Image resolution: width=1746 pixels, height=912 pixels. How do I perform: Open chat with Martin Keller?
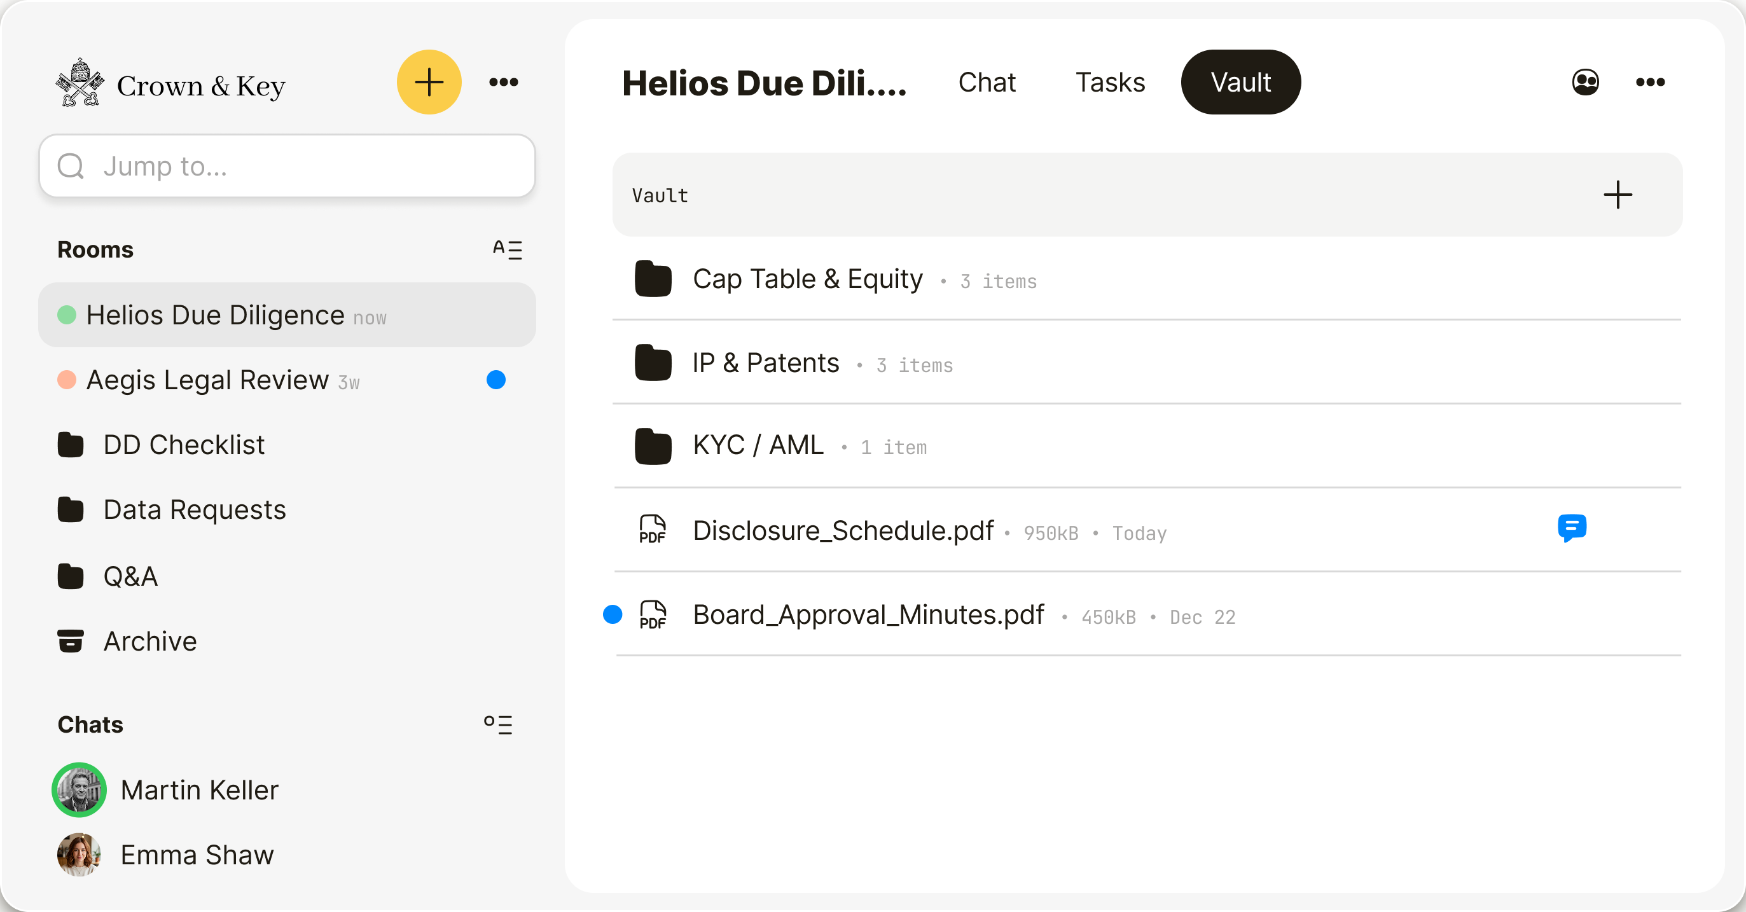198,790
